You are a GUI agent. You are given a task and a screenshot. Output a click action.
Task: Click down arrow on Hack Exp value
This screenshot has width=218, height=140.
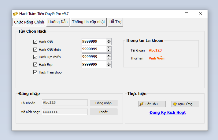(109, 66)
